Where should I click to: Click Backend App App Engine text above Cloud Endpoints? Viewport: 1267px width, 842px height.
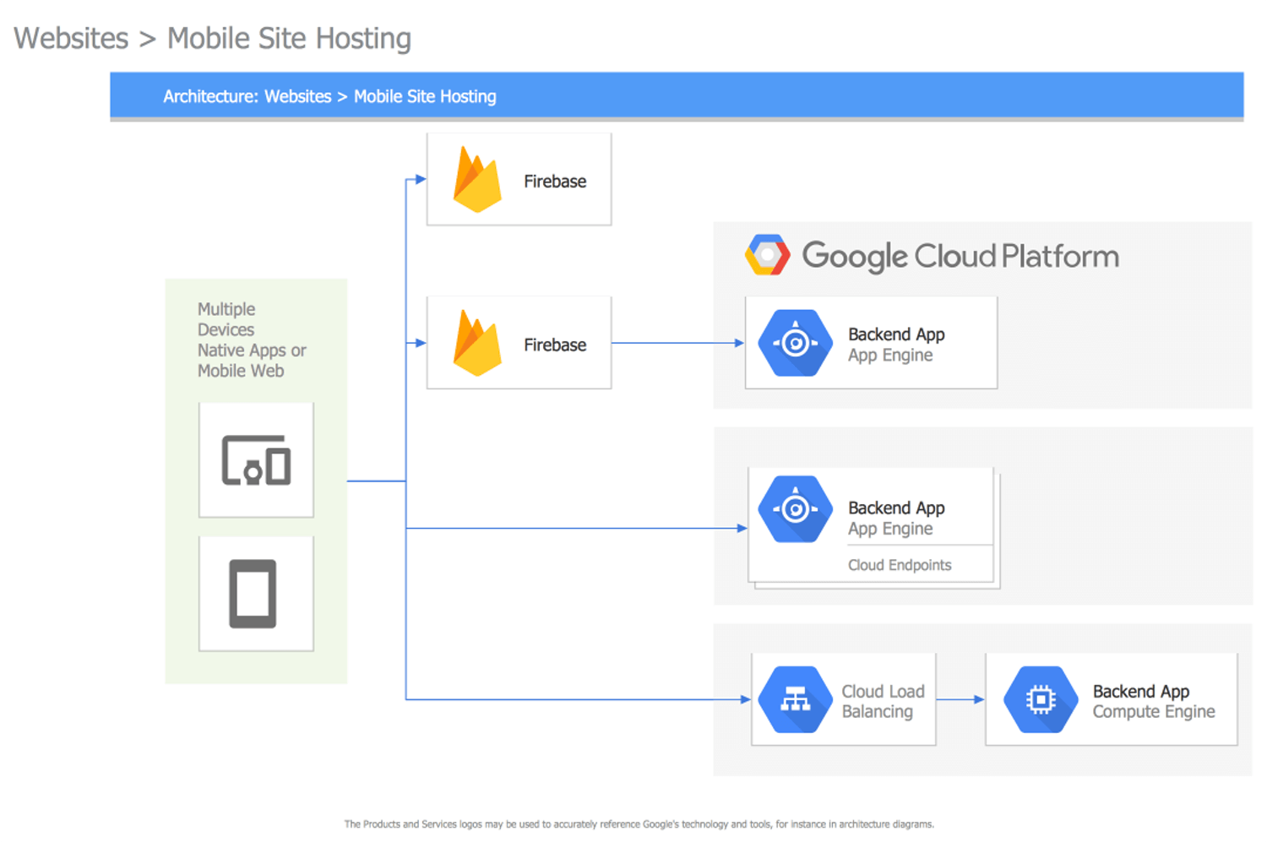pos(896,518)
